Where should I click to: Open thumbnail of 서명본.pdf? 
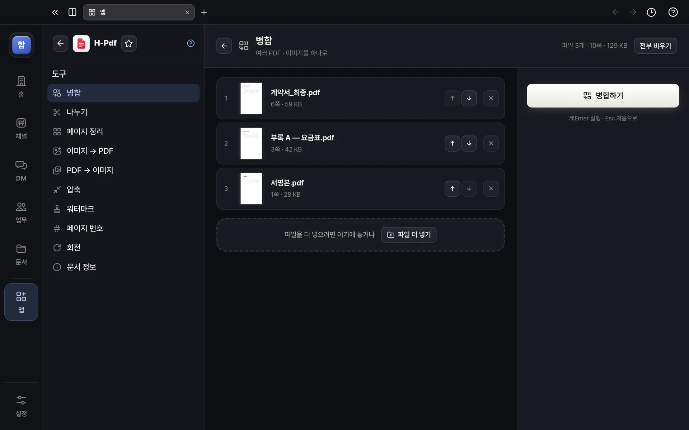tap(251, 188)
